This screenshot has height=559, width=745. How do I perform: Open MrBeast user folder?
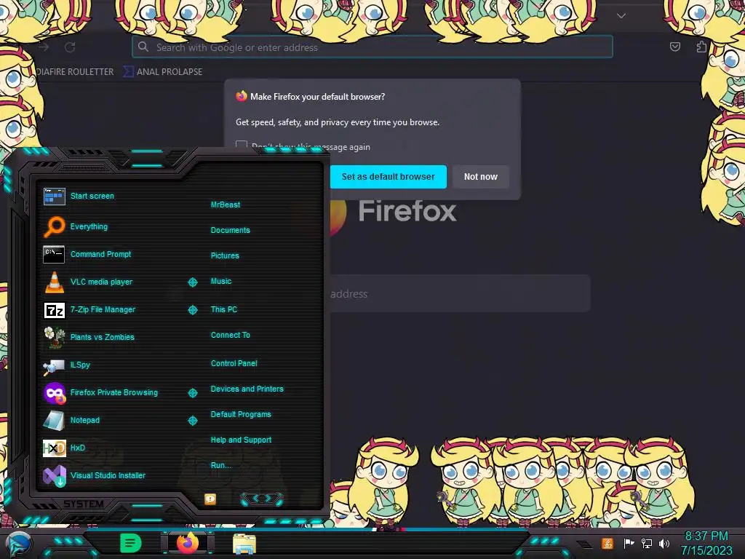pyautogui.click(x=226, y=205)
